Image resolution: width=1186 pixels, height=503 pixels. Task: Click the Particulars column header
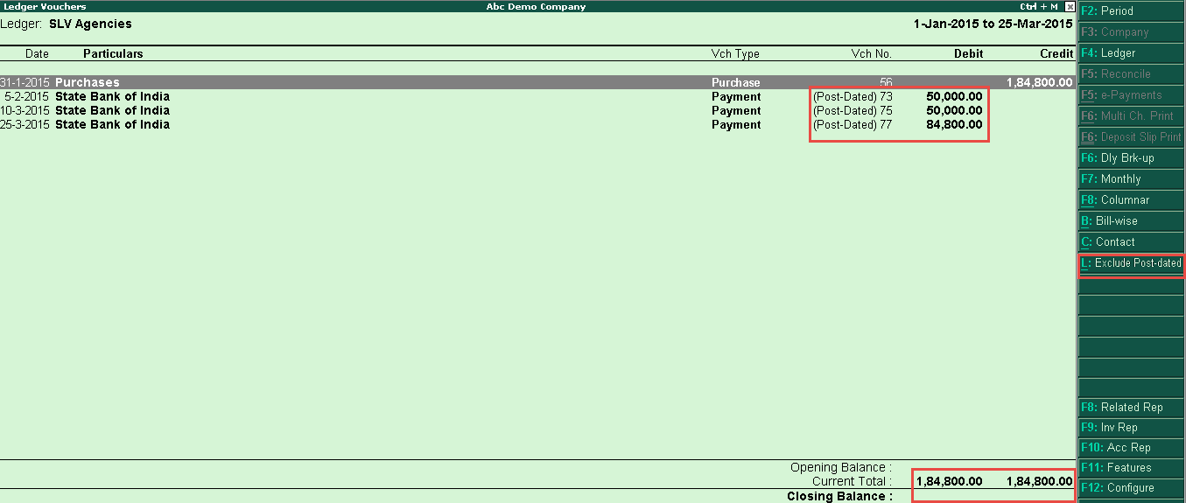coord(113,53)
